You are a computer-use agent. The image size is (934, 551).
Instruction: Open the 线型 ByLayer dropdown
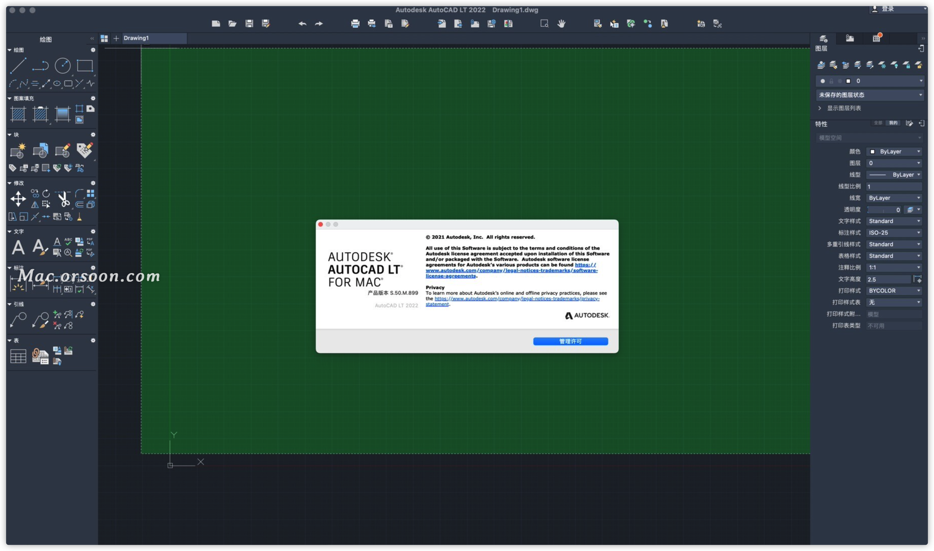pos(894,175)
